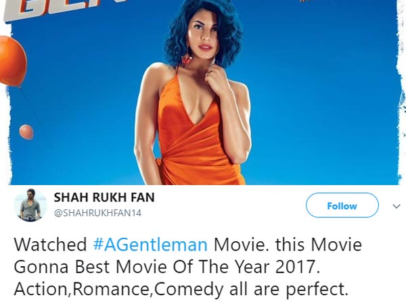Open the SHAH RUKH FAN display name

tap(104, 197)
